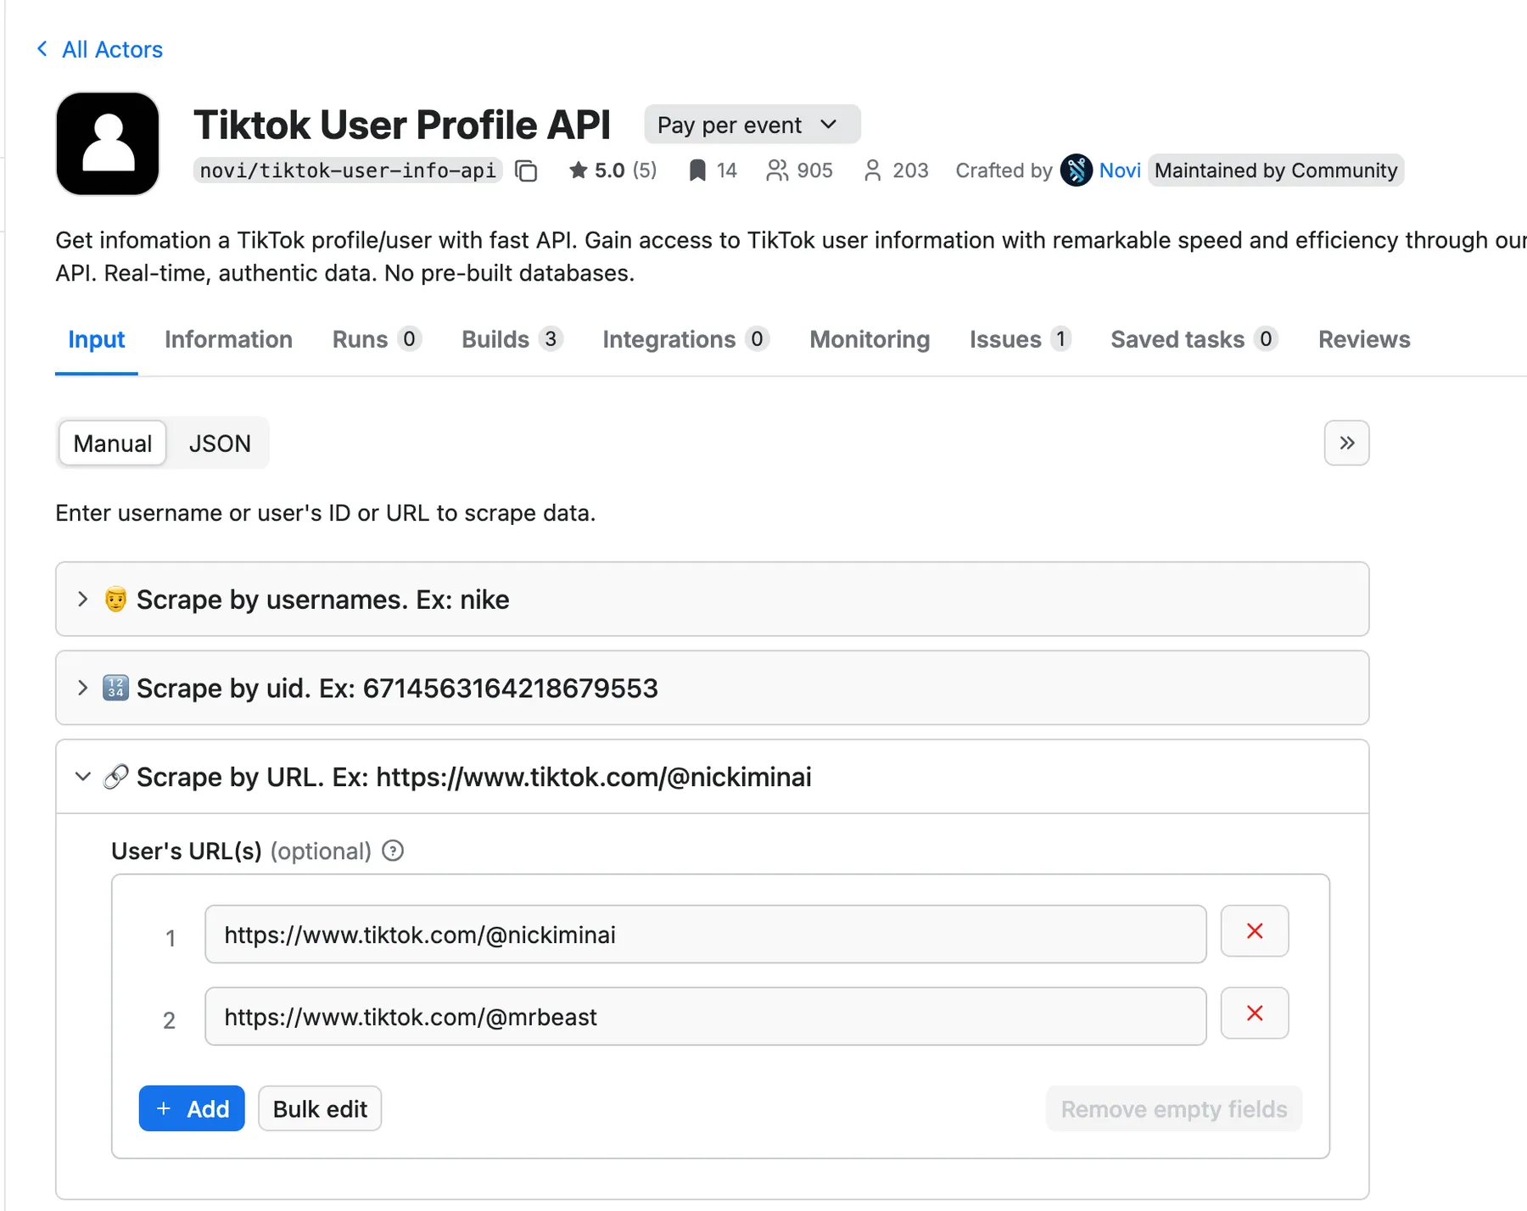Copy the actor name novi/tiktok-user-info-api
This screenshot has height=1211, width=1527.
[526, 170]
